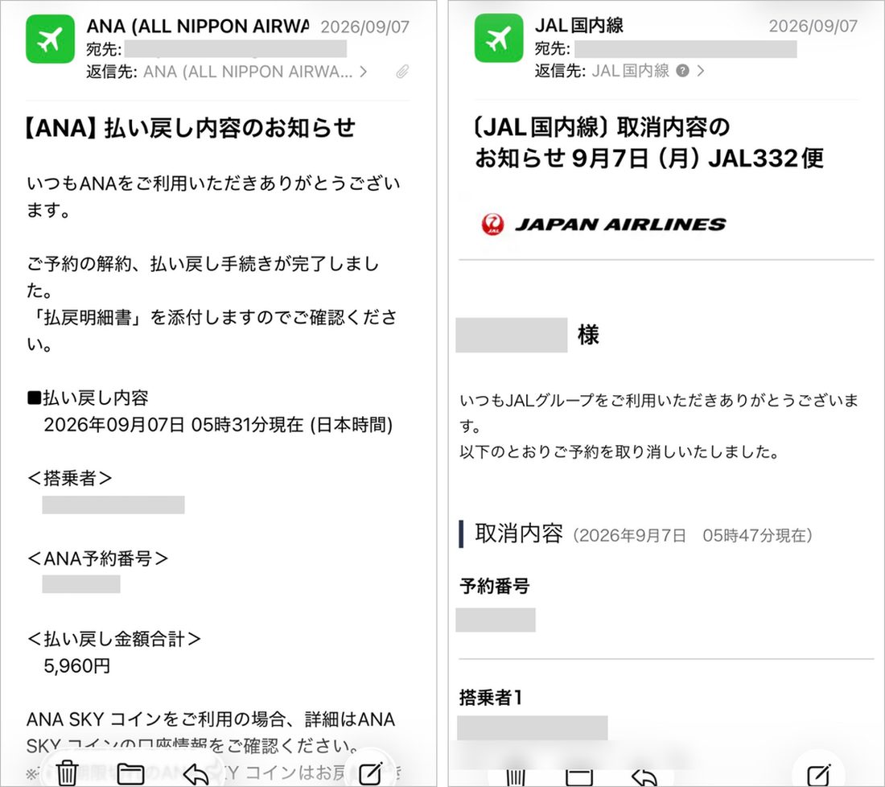
Task: Tap the <搭乗者> label in ANA email
Action: [69, 478]
